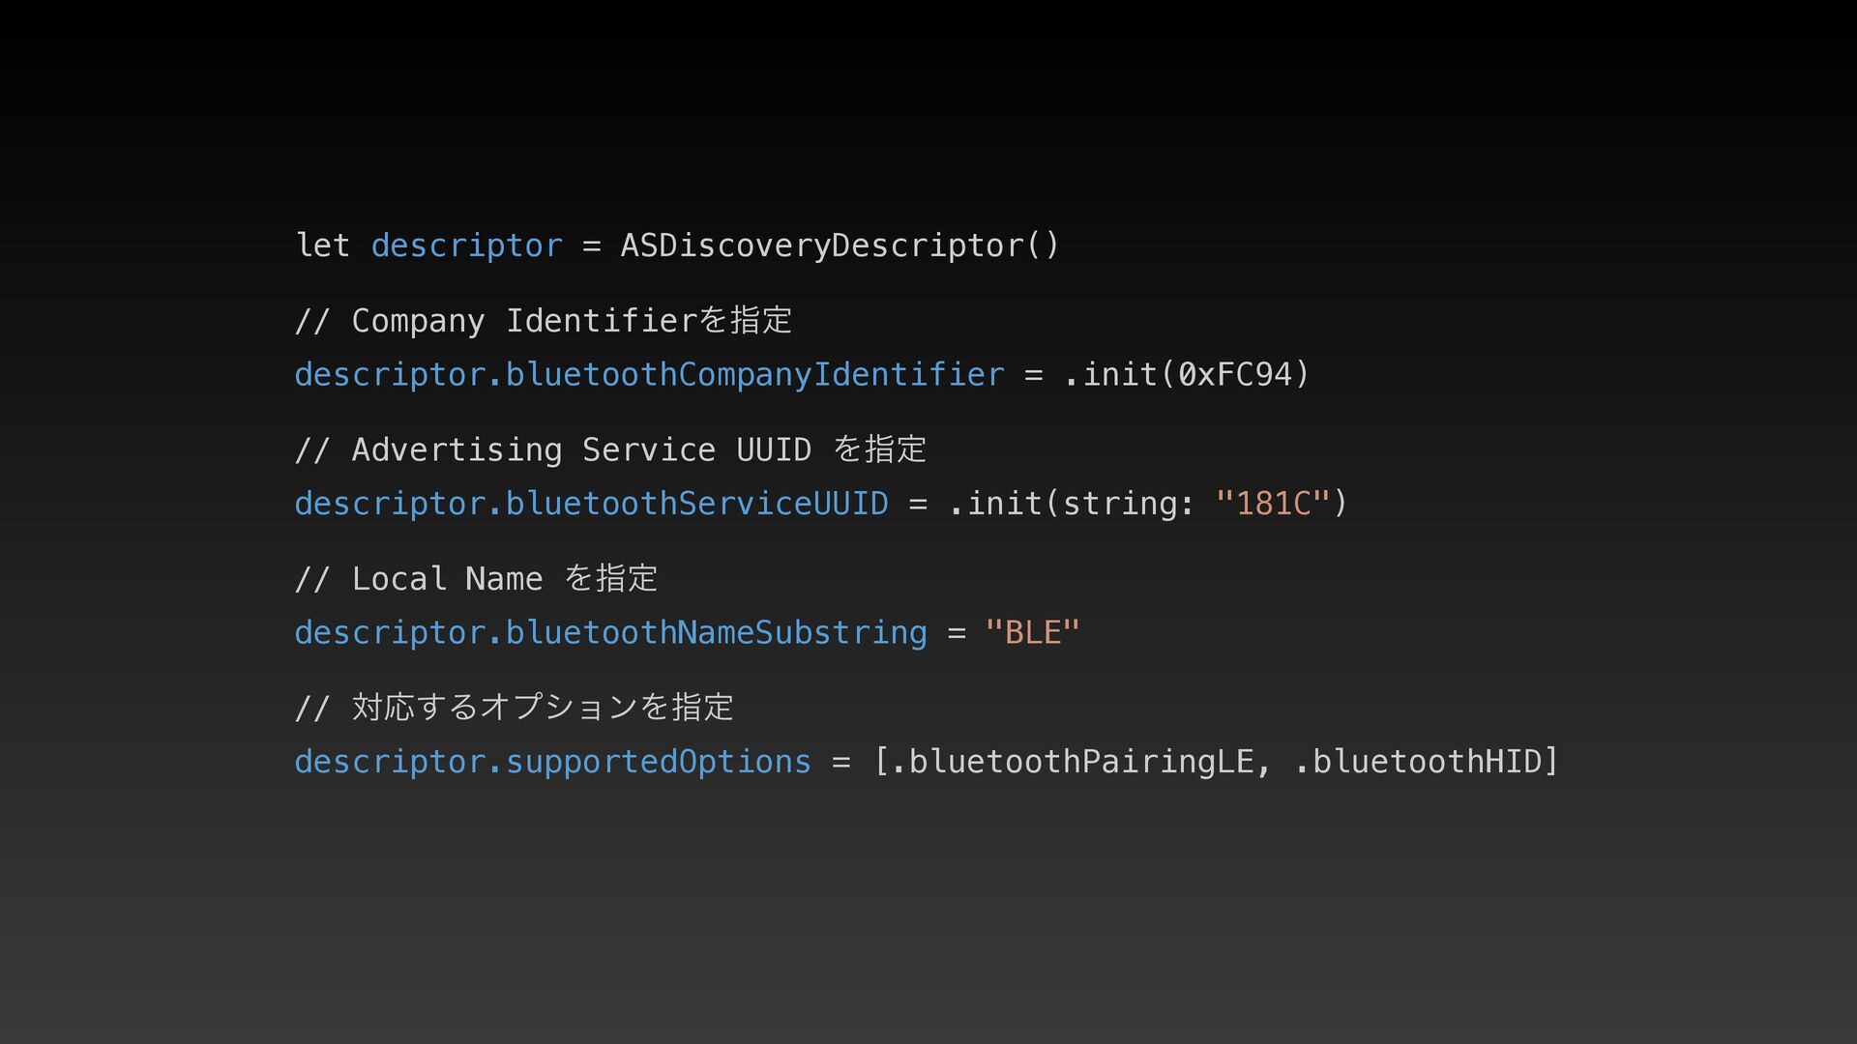Click the comment "// Advertising Service UUID を指定"
The height and width of the screenshot is (1044, 1857).
[x=610, y=449]
